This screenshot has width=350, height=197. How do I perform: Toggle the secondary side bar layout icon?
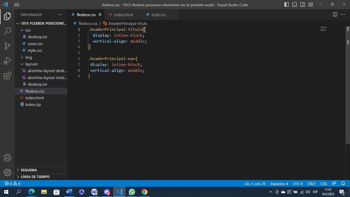coord(303,5)
